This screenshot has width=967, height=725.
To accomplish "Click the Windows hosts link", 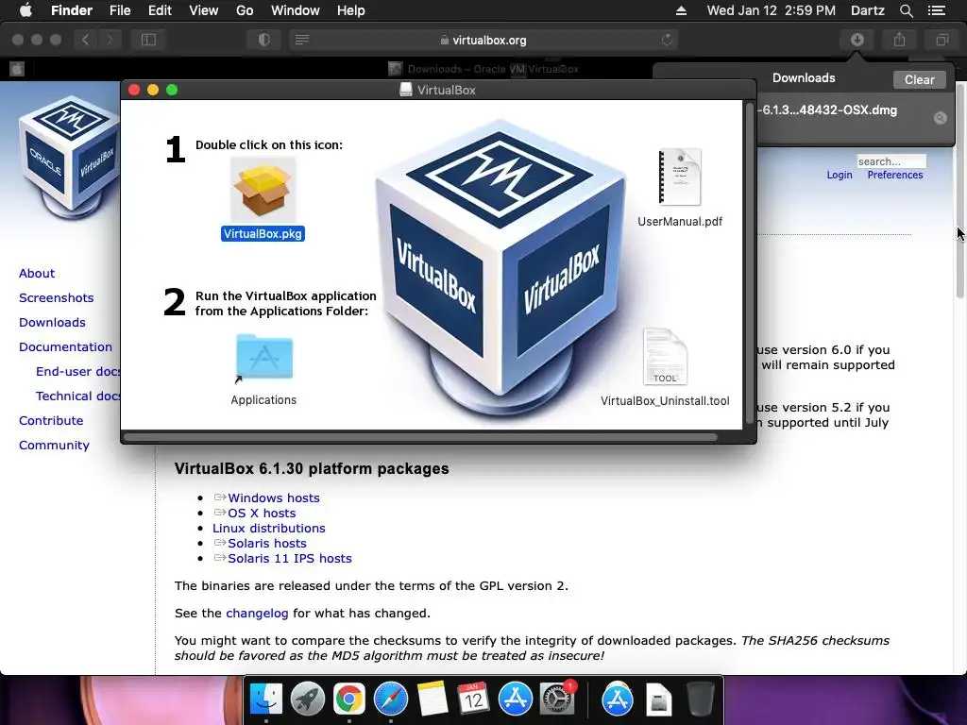I will click(274, 498).
